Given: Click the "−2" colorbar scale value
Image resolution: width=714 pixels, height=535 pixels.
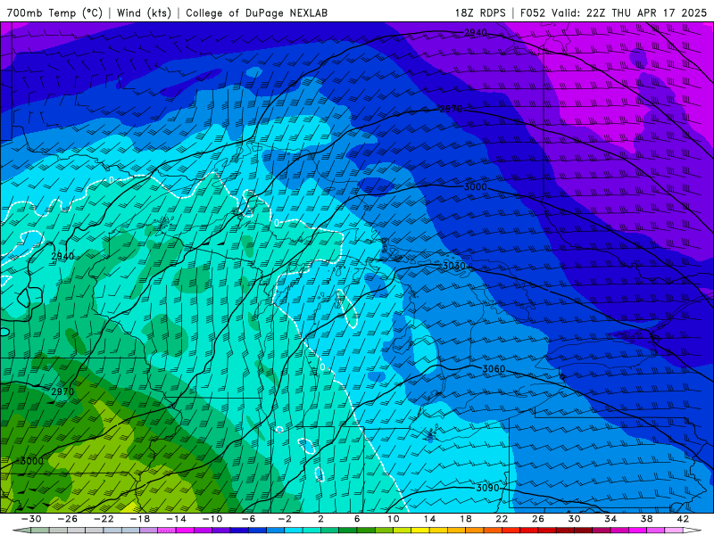Looking at the screenshot, I should pyautogui.click(x=285, y=519).
